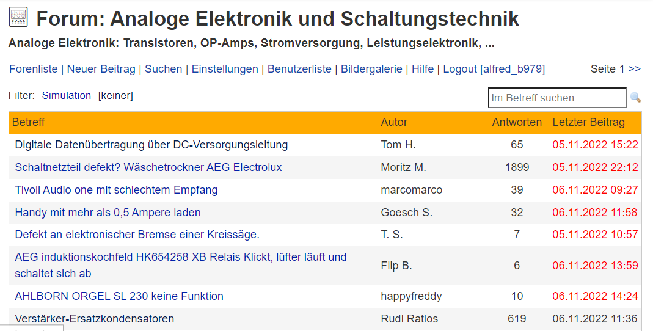Open the Suchen page

[x=163, y=69]
